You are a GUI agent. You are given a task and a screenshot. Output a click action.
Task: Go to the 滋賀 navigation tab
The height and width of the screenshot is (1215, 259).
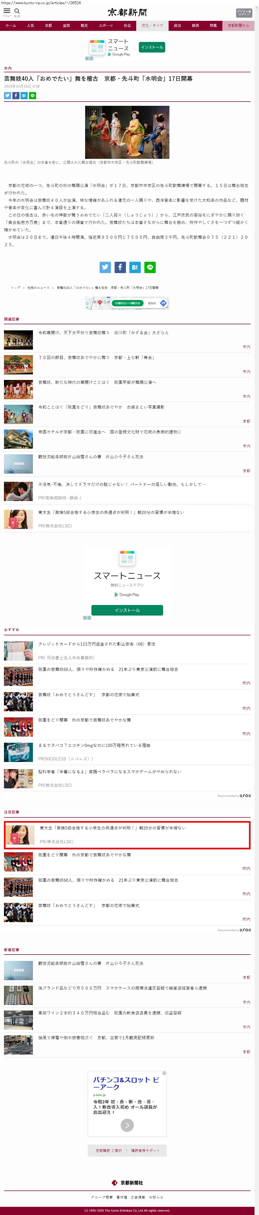66,26
